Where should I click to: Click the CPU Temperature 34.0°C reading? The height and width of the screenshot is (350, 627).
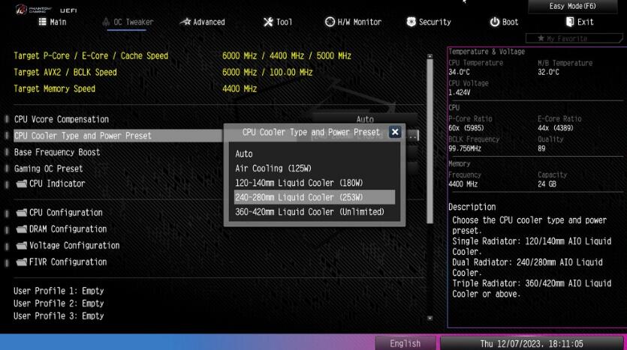459,72
